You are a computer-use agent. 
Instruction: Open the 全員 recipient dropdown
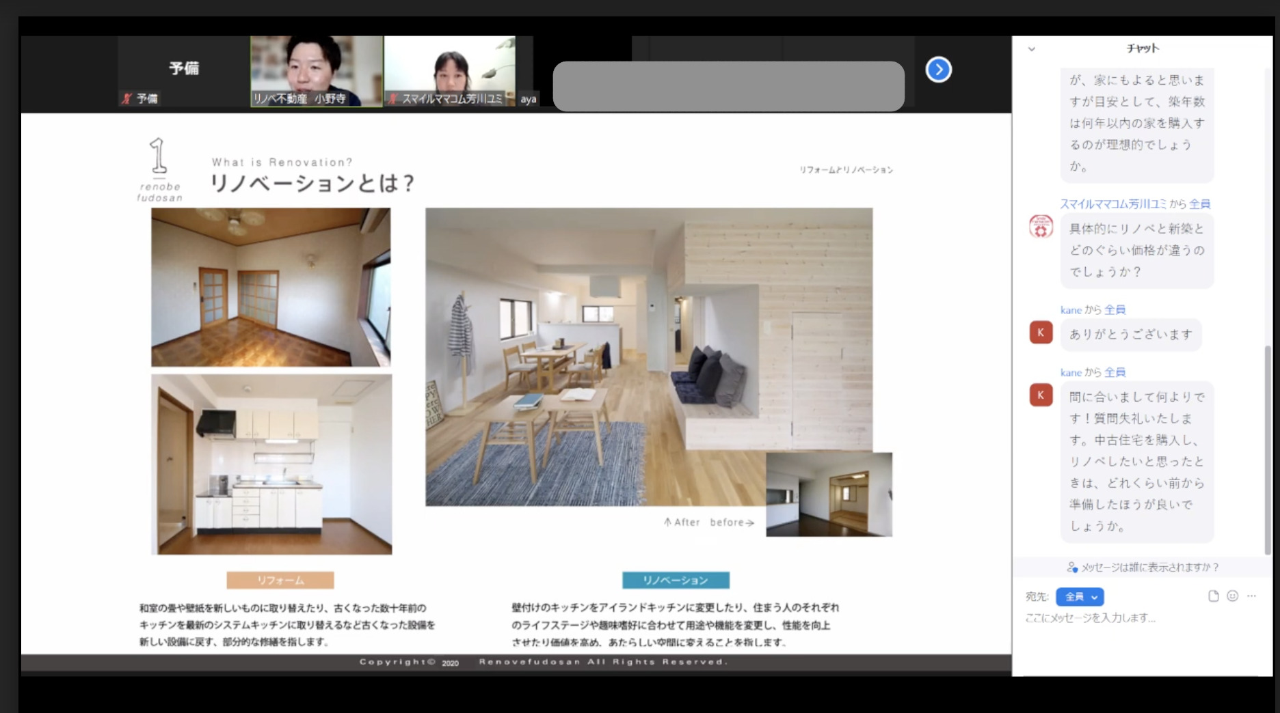click(x=1080, y=596)
